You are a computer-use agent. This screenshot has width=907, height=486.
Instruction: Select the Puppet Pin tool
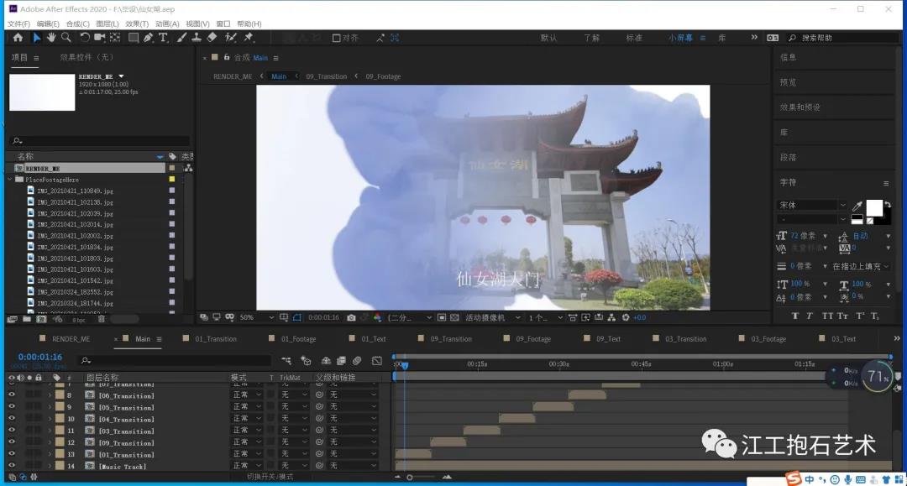tap(249, 38)
